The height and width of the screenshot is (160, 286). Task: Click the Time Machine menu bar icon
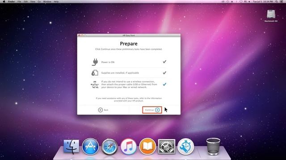coord(227,1)
